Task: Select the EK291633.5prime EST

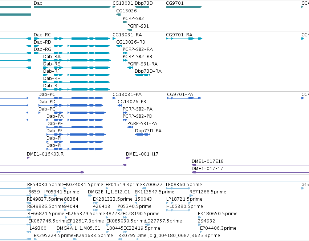Action: 75,239
